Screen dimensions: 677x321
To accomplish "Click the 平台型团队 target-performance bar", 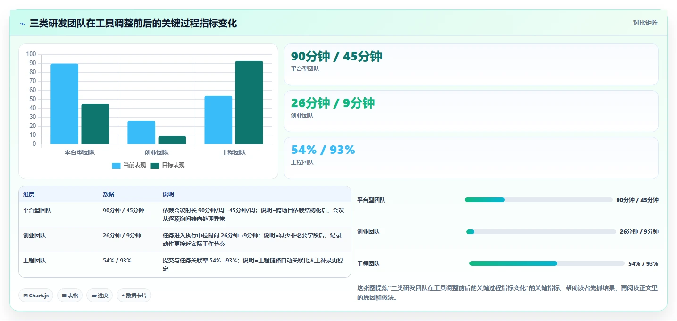I will [x=95, y=124].
